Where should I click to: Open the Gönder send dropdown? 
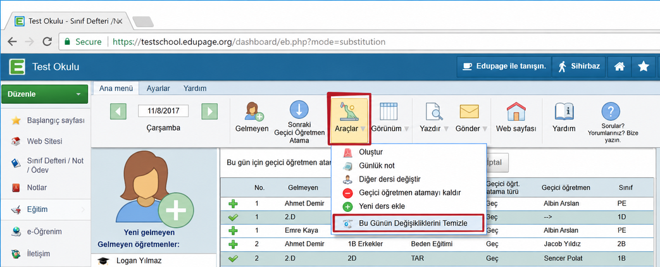pos(485,129)
